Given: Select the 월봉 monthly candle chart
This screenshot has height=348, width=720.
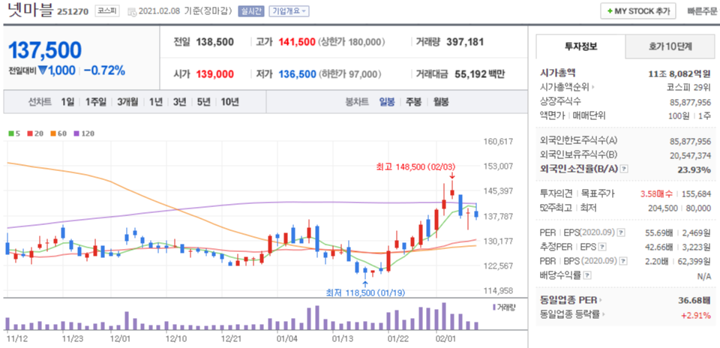Looking at the screenshot, I should tap(441, 102).
